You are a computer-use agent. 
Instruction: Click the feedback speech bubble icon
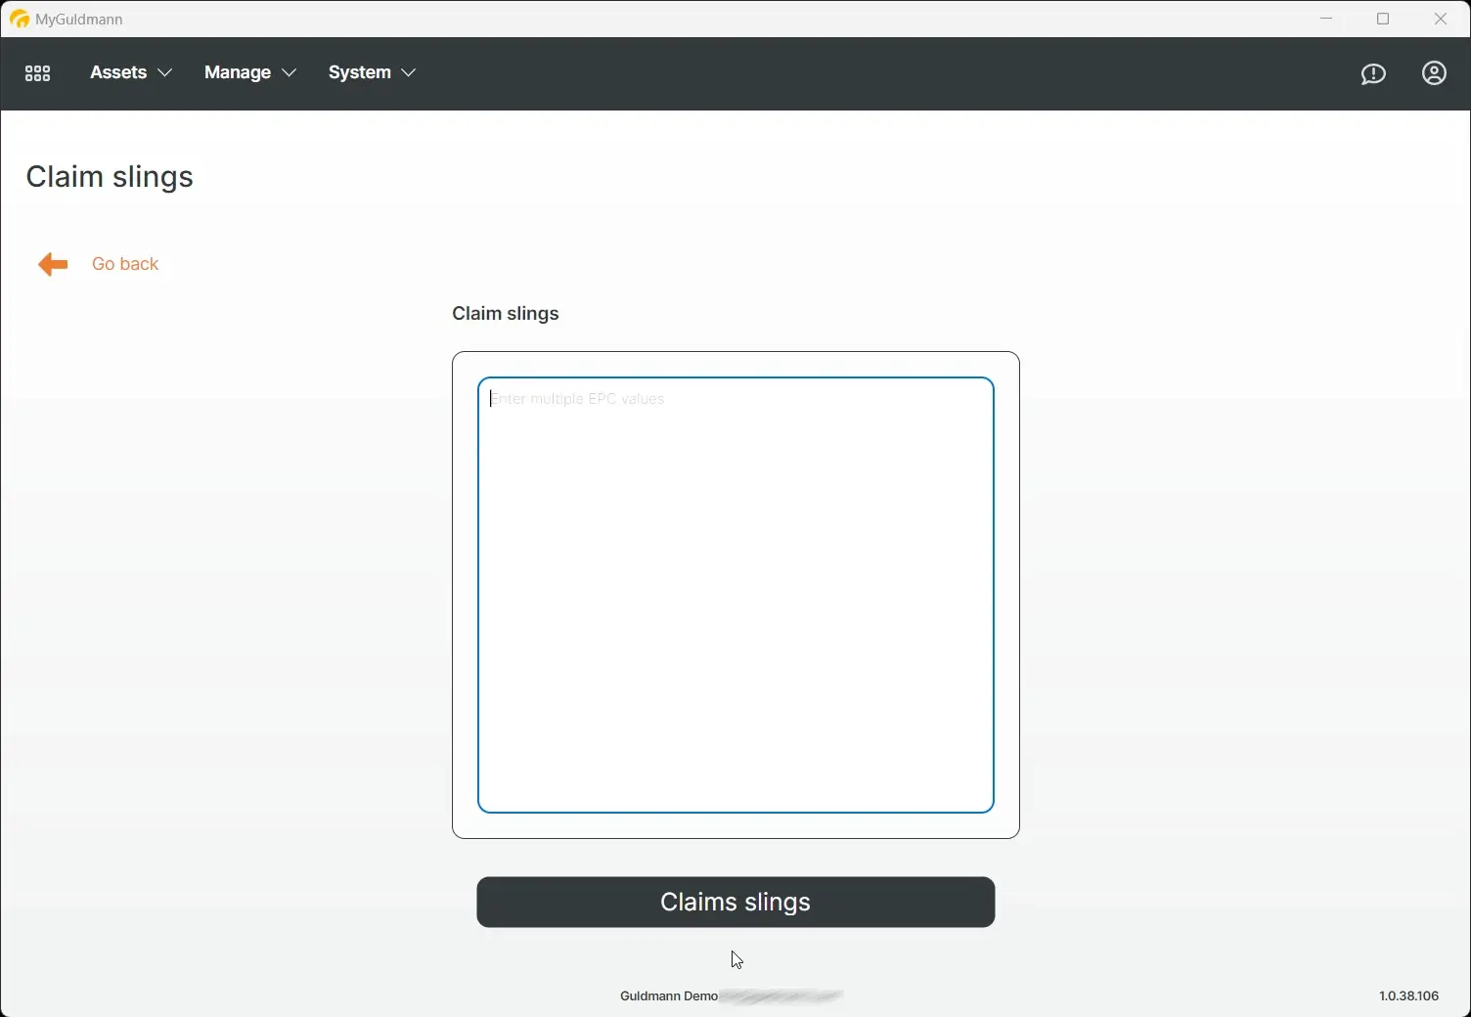(x=1373, y=74)
